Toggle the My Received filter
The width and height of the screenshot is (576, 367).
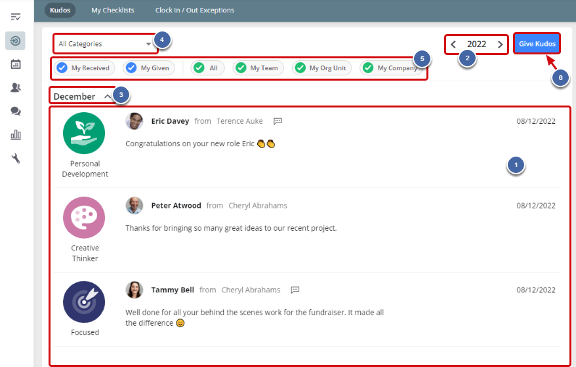83,68
